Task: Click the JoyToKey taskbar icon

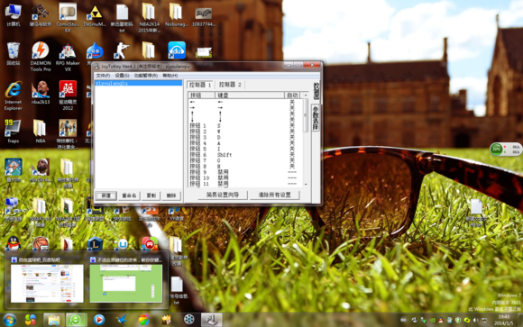Action: click(212, 319)
